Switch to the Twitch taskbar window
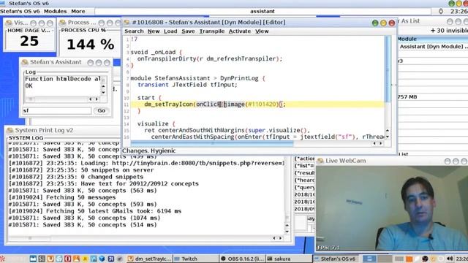468x263 pixels. click(196, 259)
